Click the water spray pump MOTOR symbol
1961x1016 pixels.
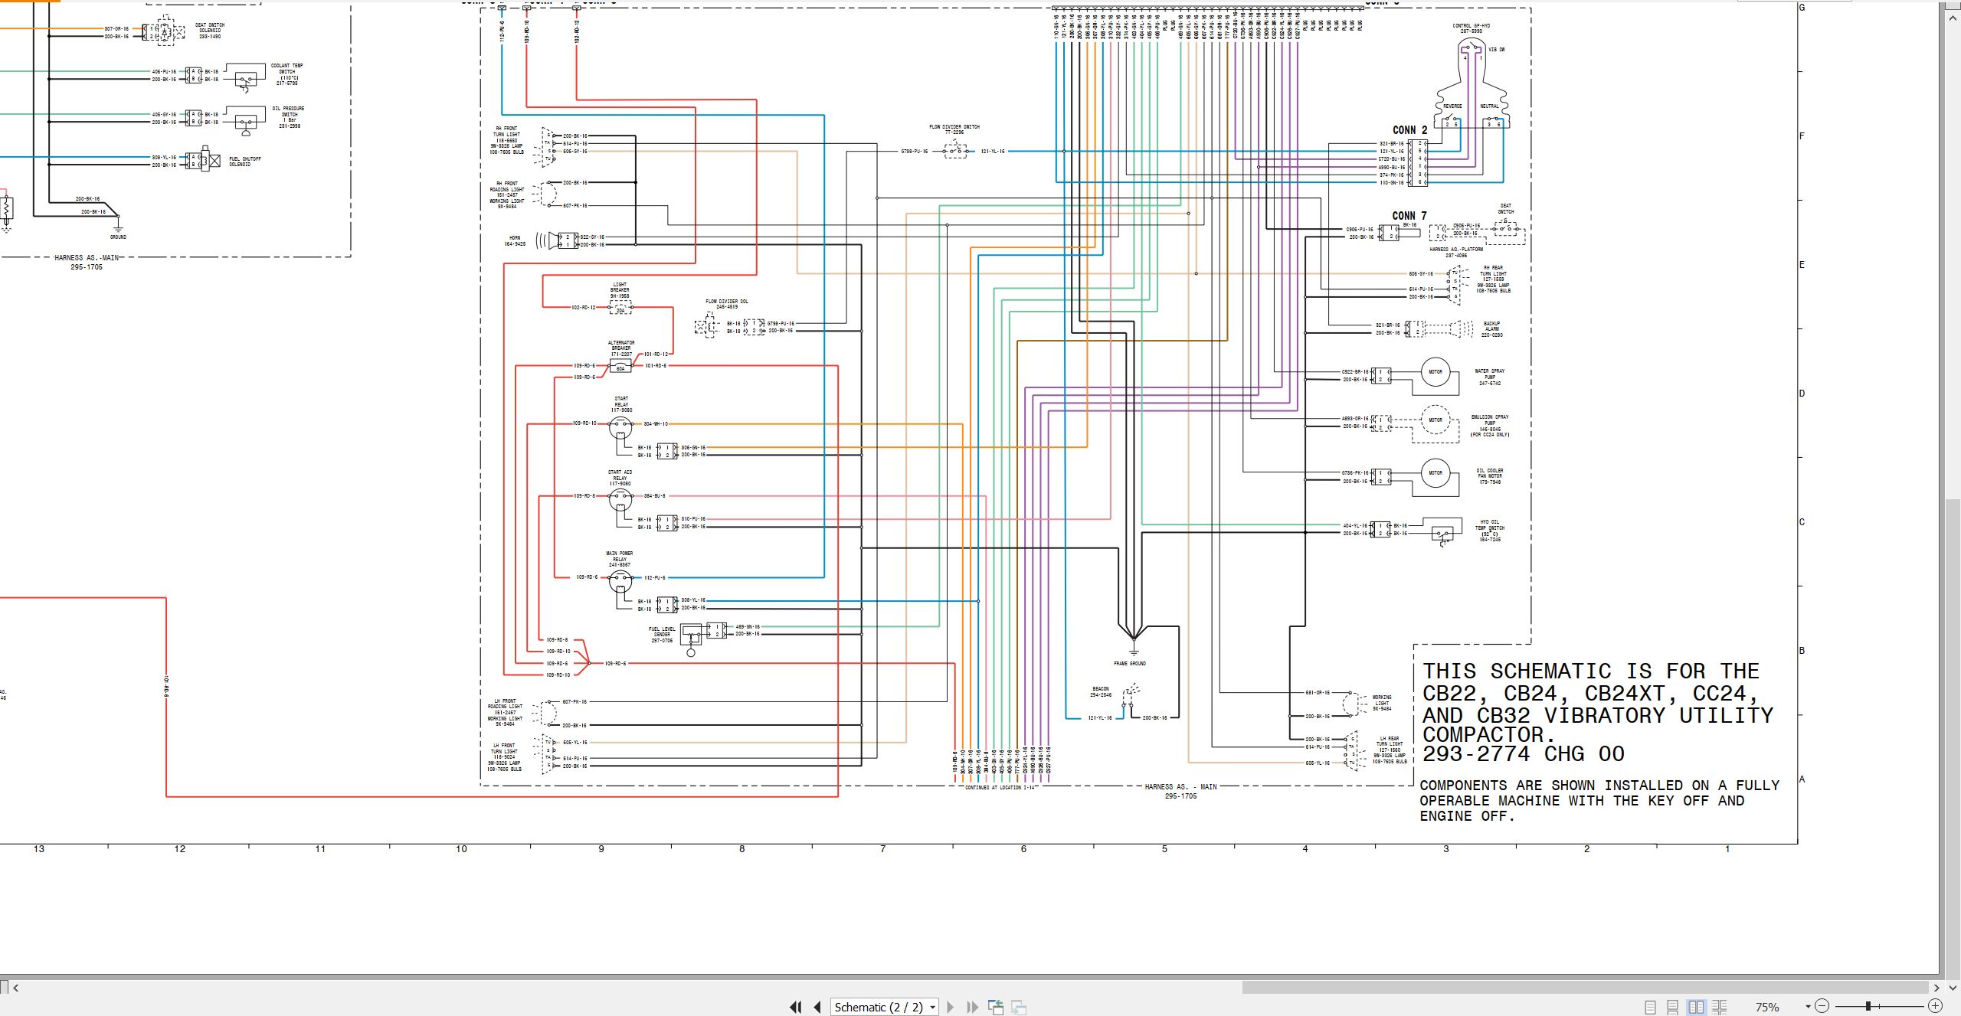(x=1436, y=372)
